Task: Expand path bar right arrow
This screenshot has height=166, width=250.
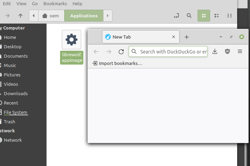Action: point(108,16)
